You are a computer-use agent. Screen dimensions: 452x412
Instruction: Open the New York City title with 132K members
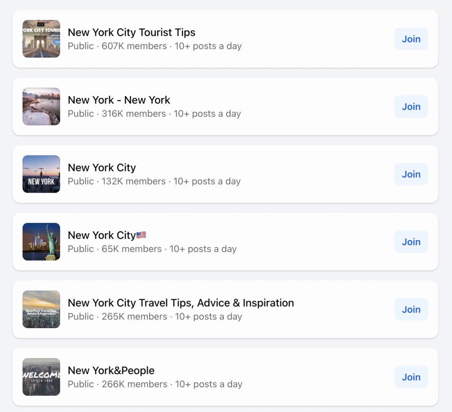102,168
